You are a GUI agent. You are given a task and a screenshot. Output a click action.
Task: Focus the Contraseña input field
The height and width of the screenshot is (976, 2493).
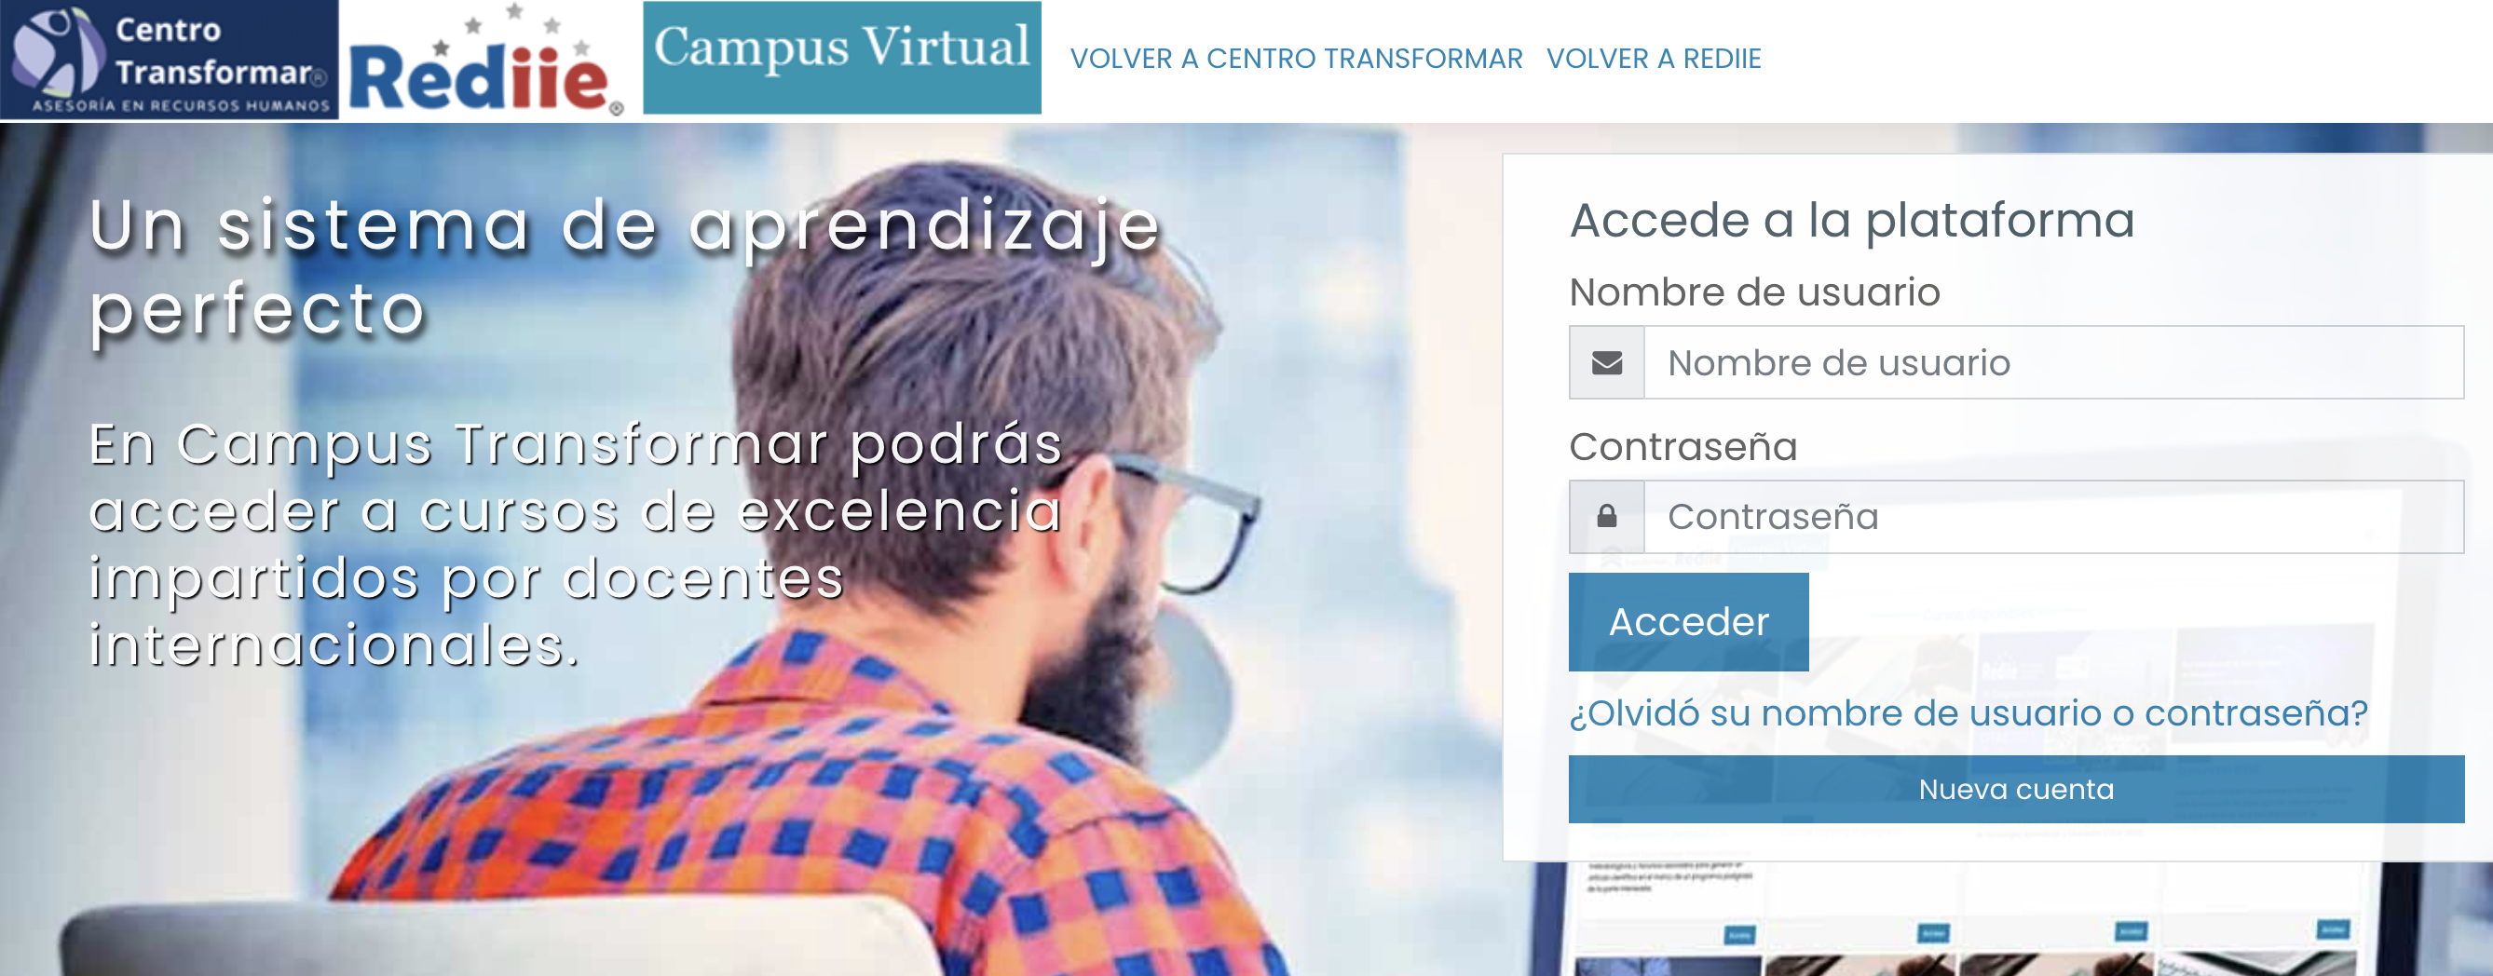point(2053,517)
